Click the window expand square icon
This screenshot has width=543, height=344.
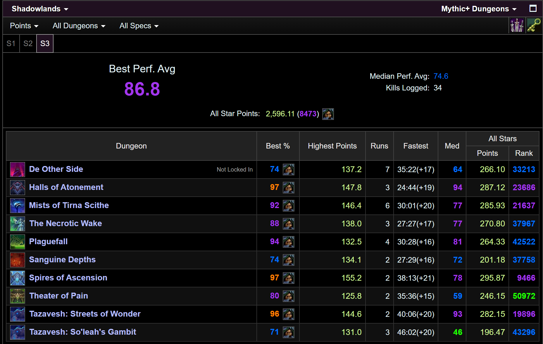point(533,8)
